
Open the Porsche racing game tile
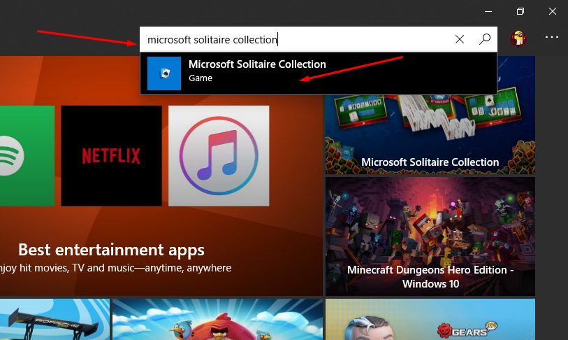coord(54,319)
